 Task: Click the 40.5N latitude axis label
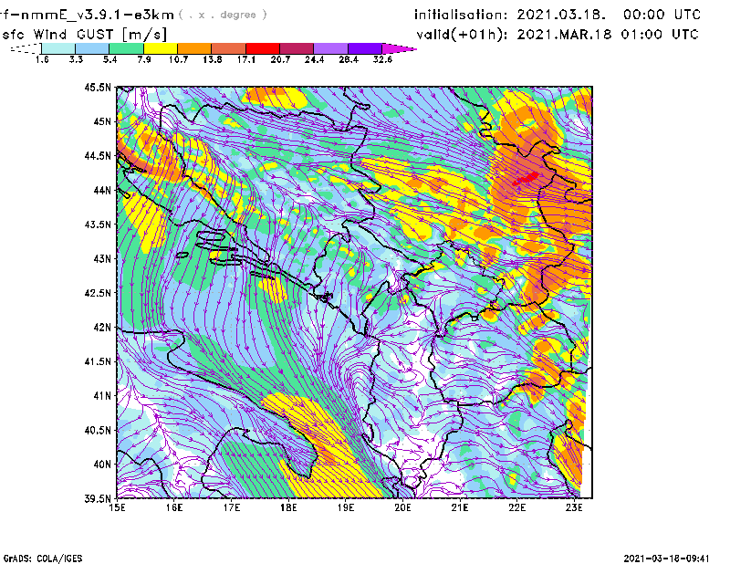pyautogui.click(x=98, y=430)
